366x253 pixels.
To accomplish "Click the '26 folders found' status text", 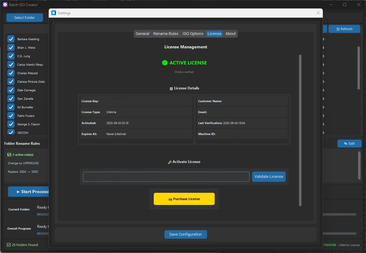I will (x=25, y=245).
